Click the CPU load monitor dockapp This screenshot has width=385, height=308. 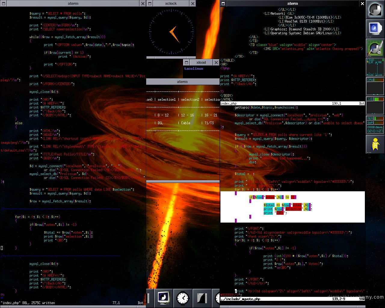click(x=375, y=86)
